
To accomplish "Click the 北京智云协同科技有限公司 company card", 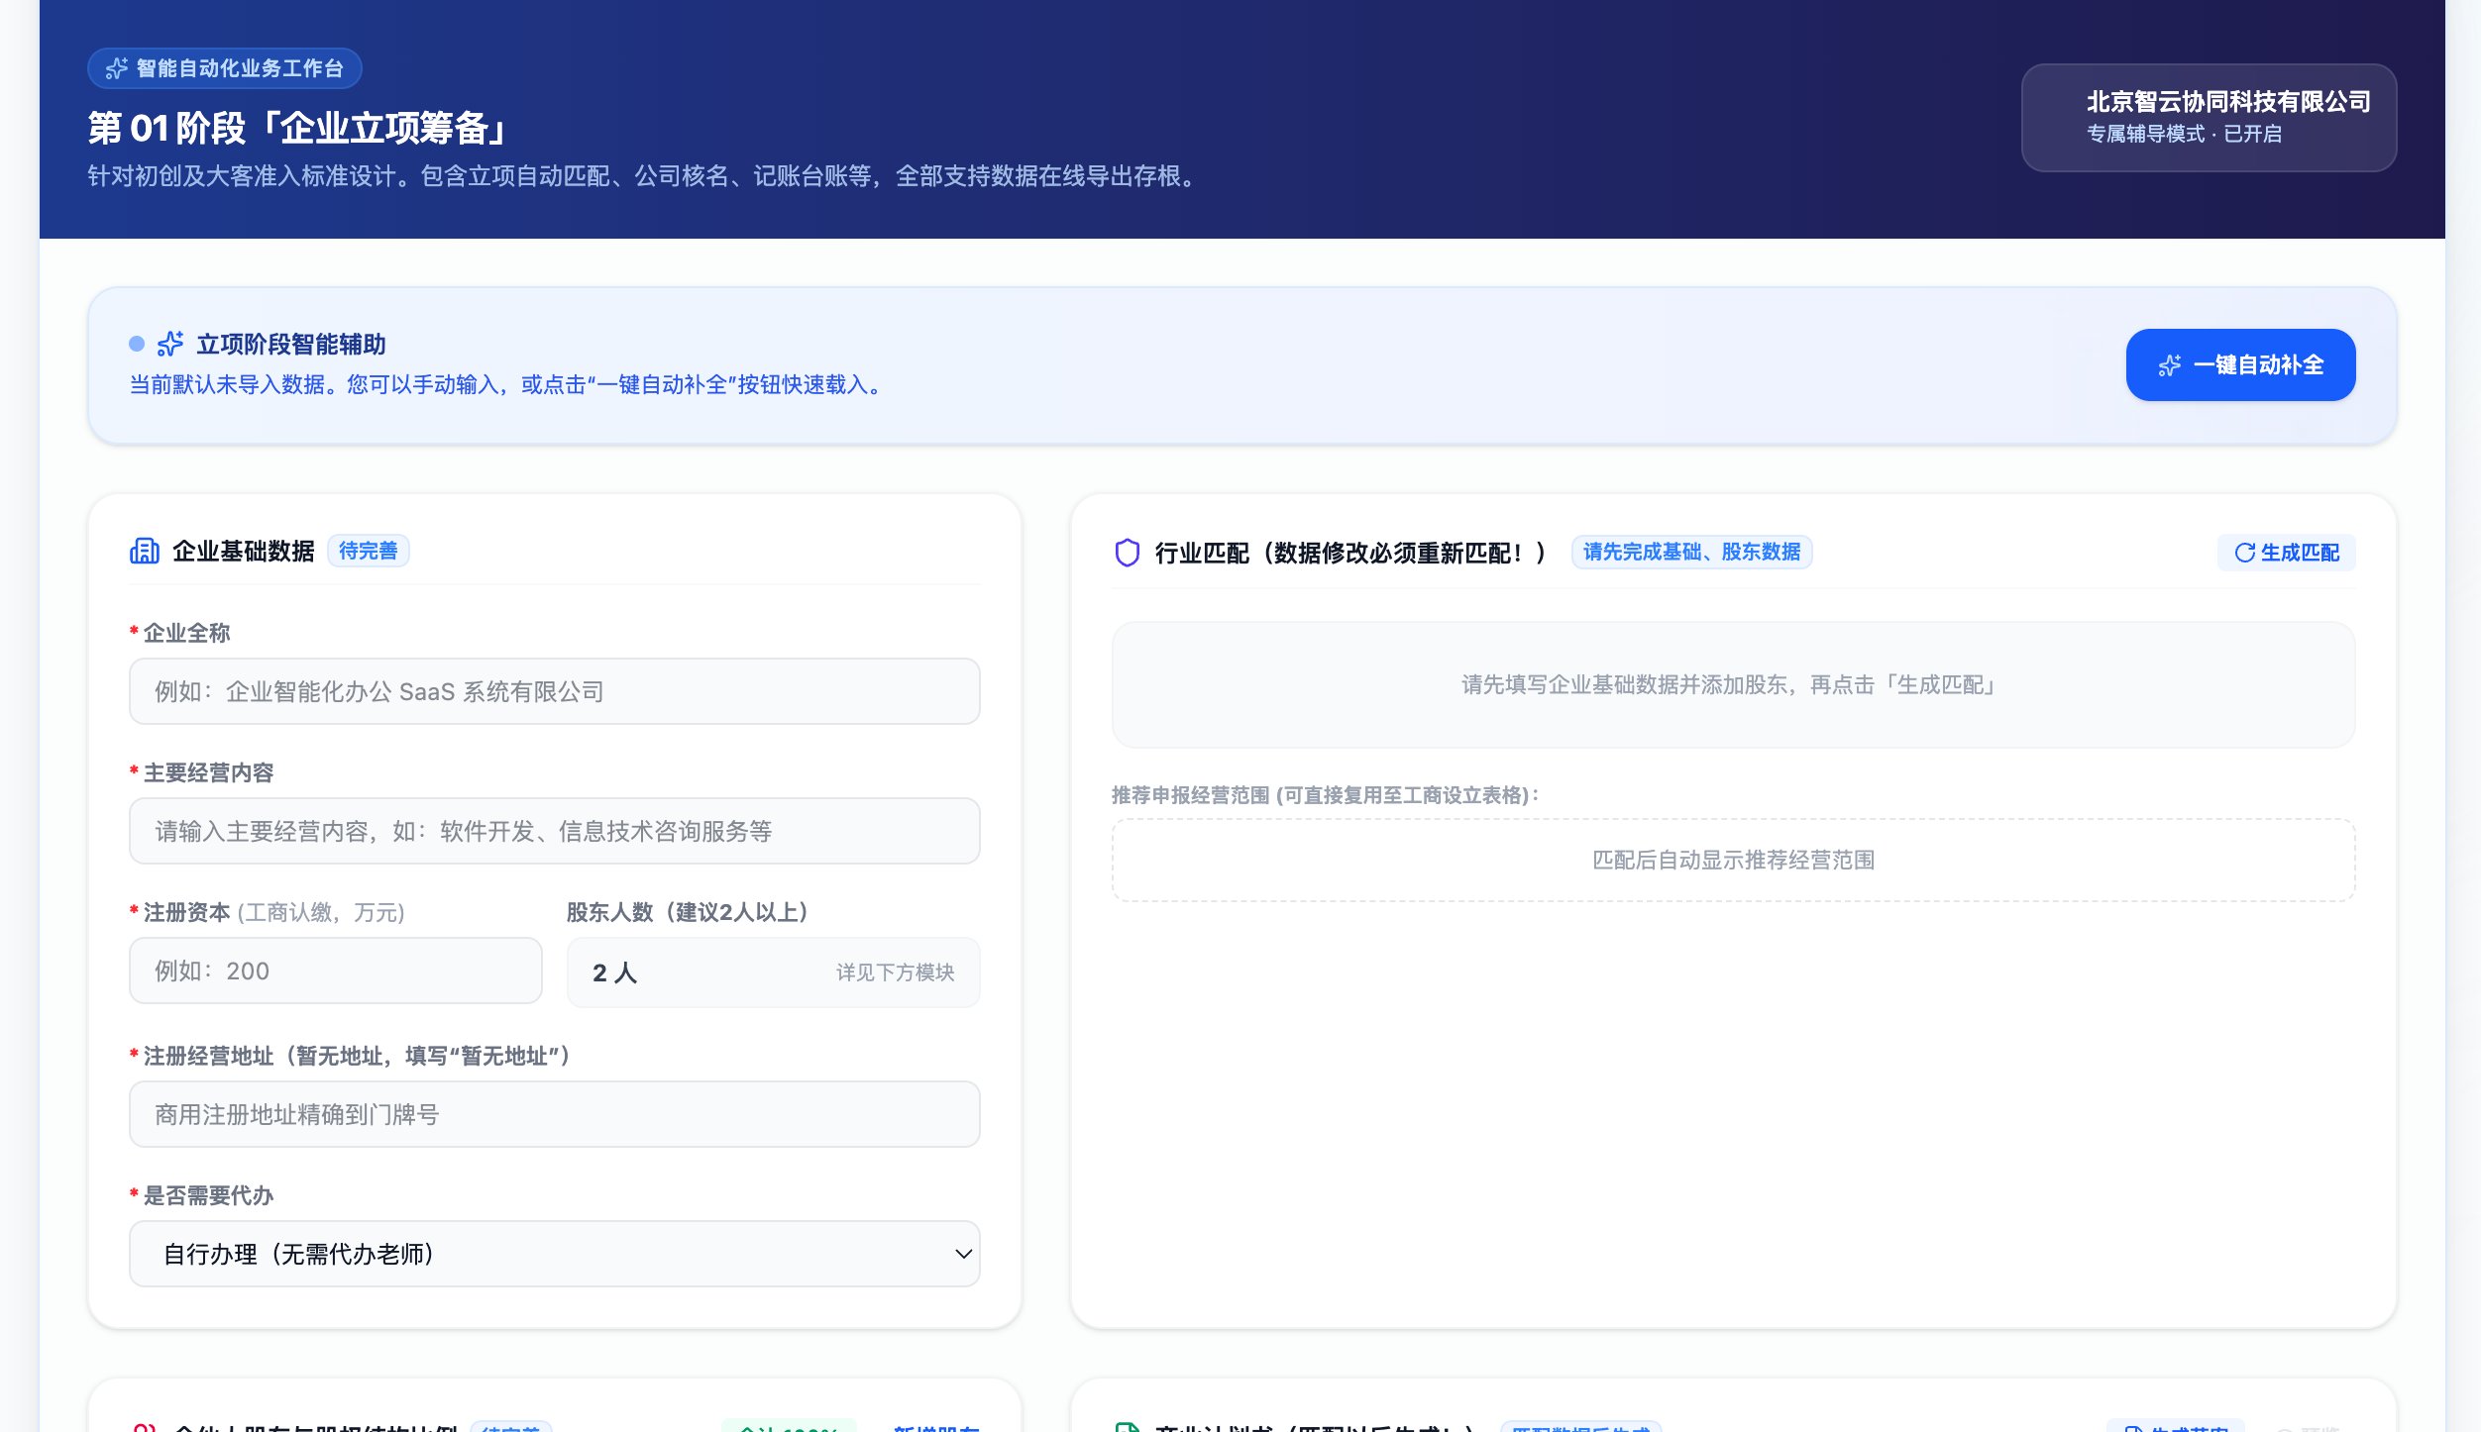I will click(x=2209, y=118).
